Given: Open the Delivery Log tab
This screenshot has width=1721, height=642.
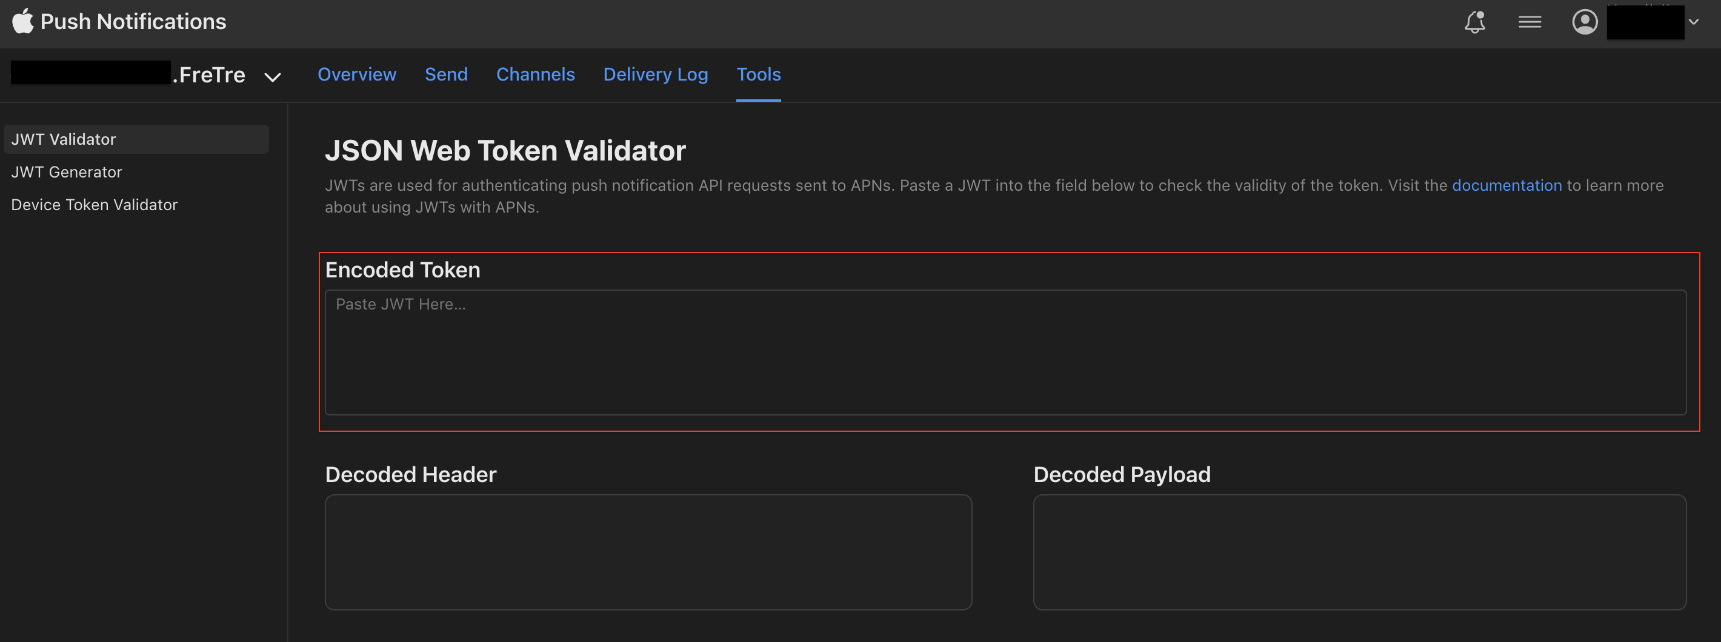Looking at the screenshot, I should tap(656, 74).
